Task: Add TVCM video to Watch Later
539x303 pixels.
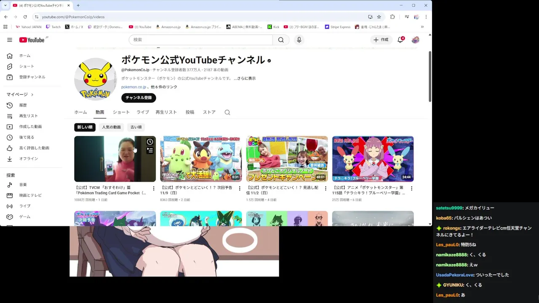Action: tap(150, 142)
